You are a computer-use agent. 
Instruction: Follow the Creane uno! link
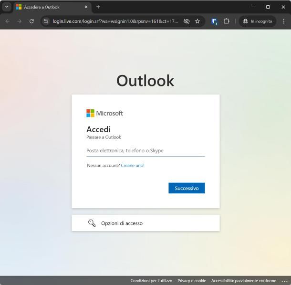click(133, 166)
